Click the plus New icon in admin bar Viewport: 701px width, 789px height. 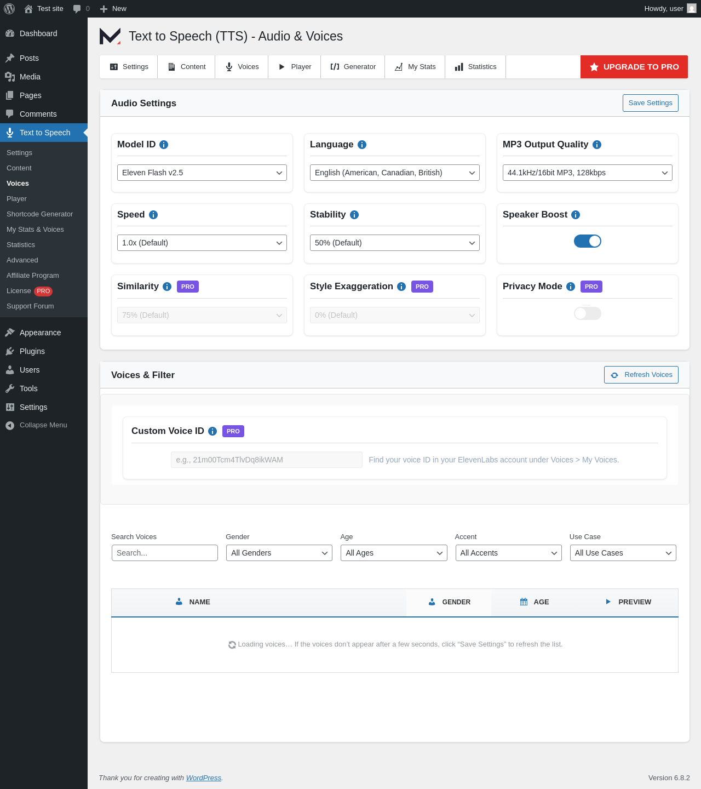point(104,9)
